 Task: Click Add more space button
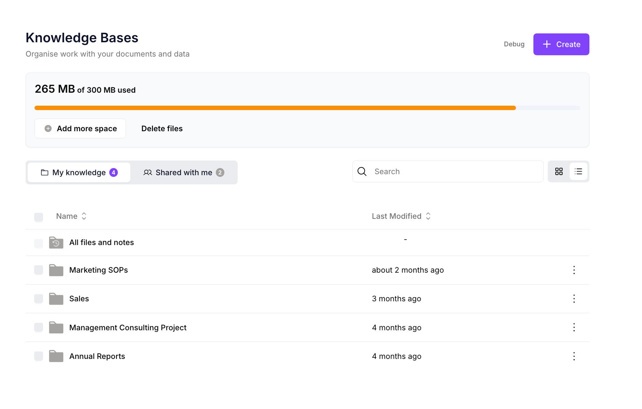80,128
